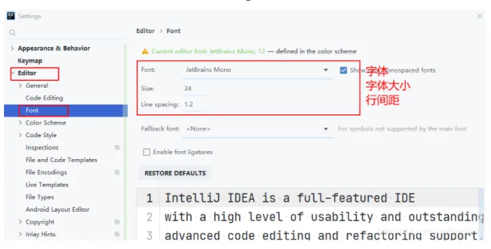Select Keymap in settings tree
The width and height of the screenshot is (491, 249).
tap(30, 61)
